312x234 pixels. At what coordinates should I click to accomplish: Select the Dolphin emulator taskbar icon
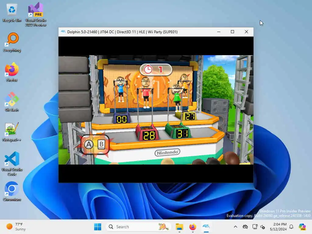(206, 227)
